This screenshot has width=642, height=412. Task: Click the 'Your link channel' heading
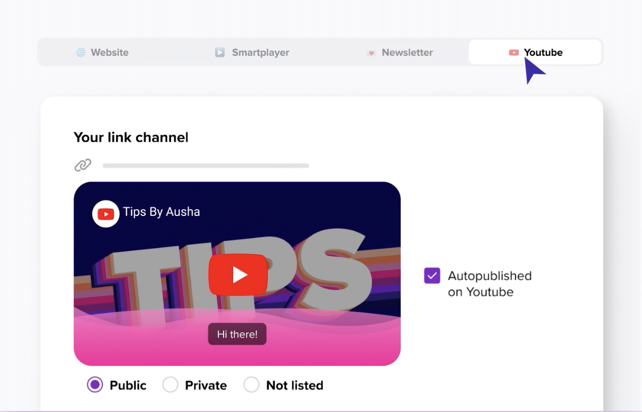click(131, 137)
